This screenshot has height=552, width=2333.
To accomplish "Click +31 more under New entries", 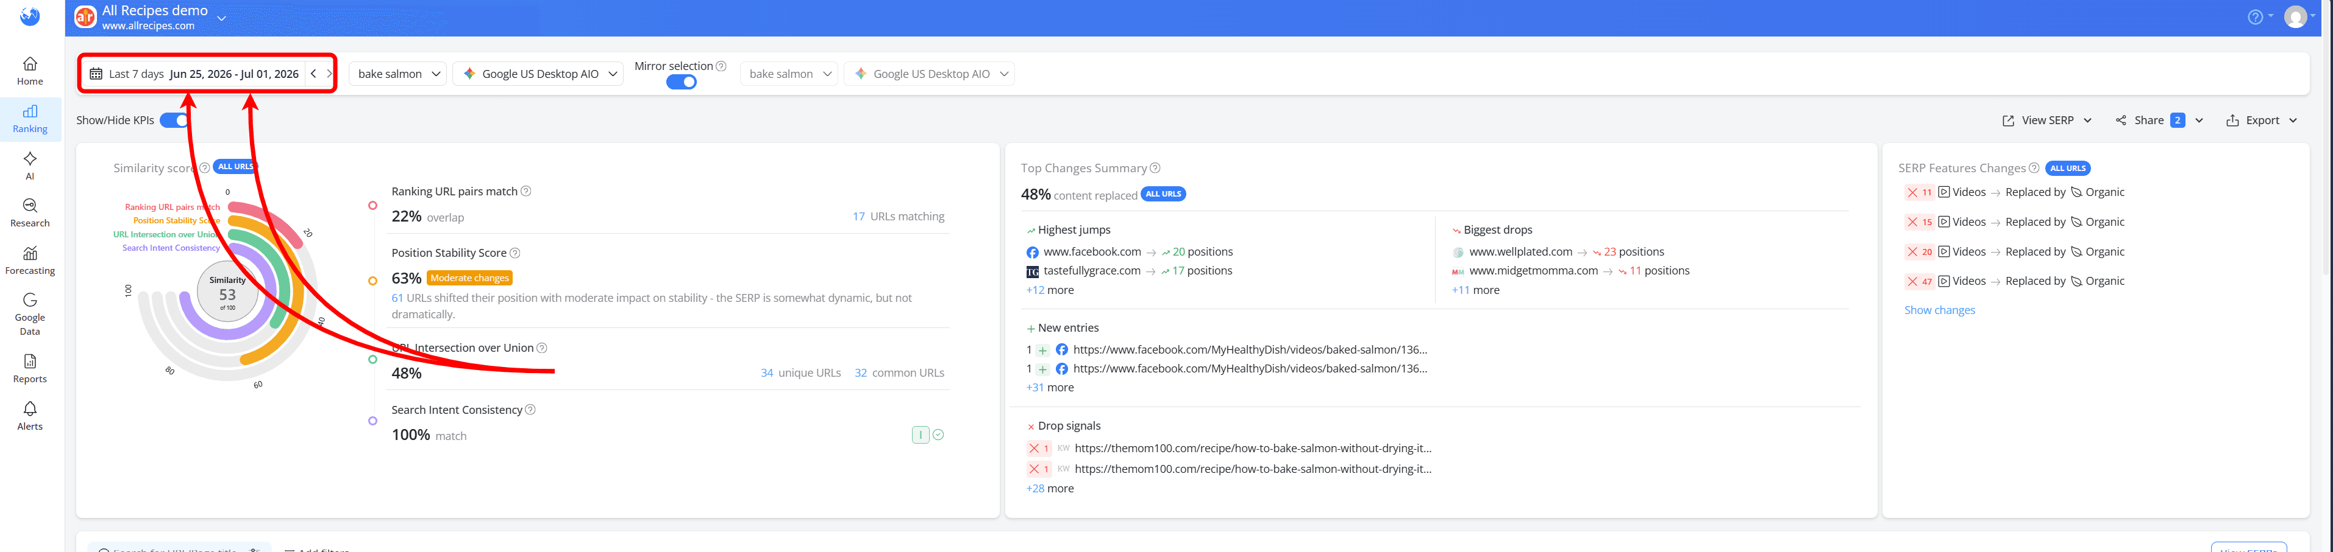I will [1050, 388].
